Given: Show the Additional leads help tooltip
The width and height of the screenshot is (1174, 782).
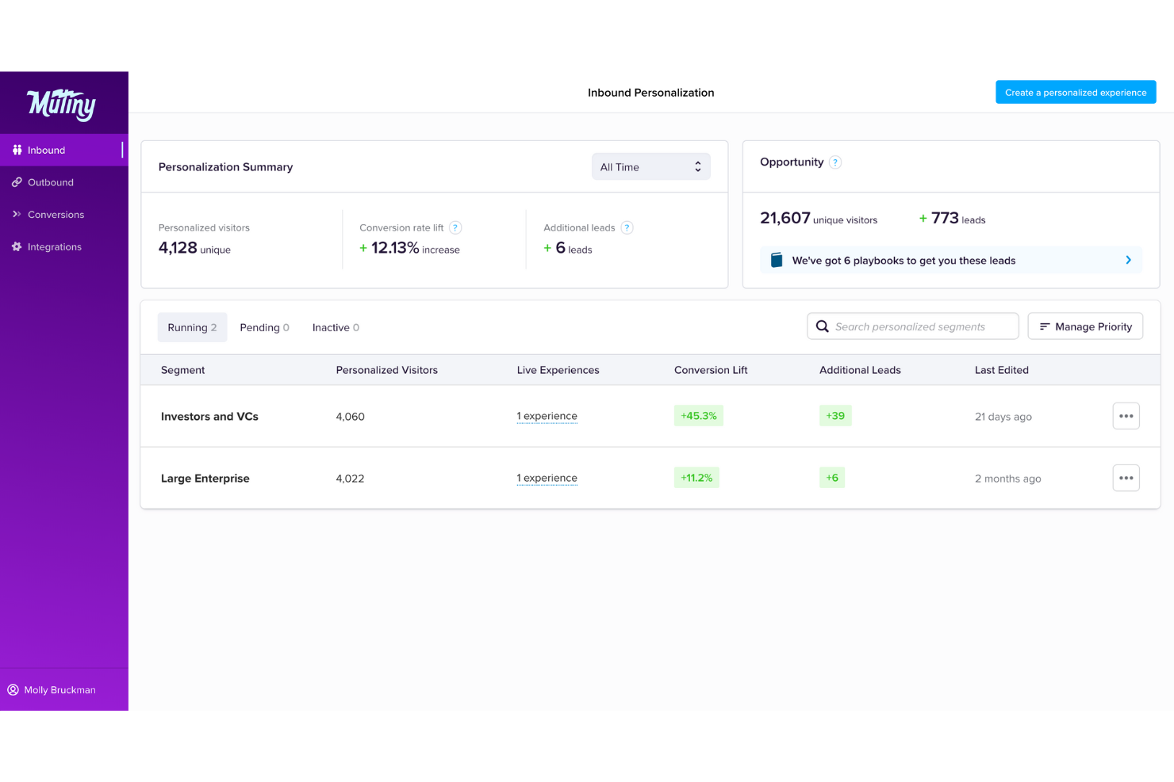Looking at the screenshot, I should (627, 228).
